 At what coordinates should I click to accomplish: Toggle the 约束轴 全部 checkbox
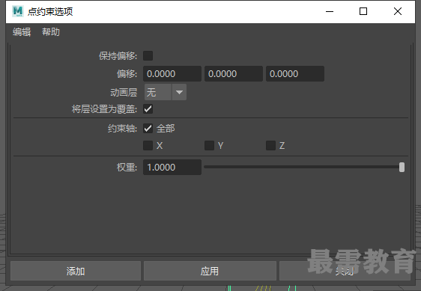(148, 129)
